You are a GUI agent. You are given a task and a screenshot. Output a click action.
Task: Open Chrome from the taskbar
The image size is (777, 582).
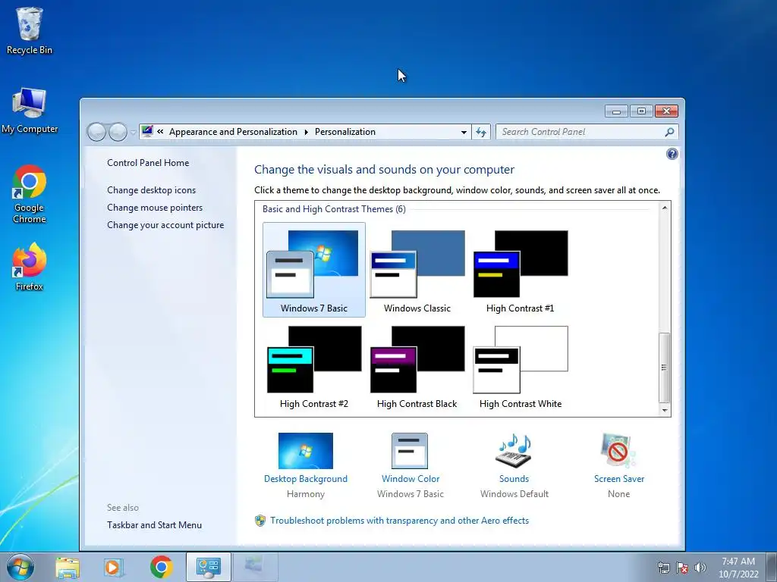[x=161, y=567]
